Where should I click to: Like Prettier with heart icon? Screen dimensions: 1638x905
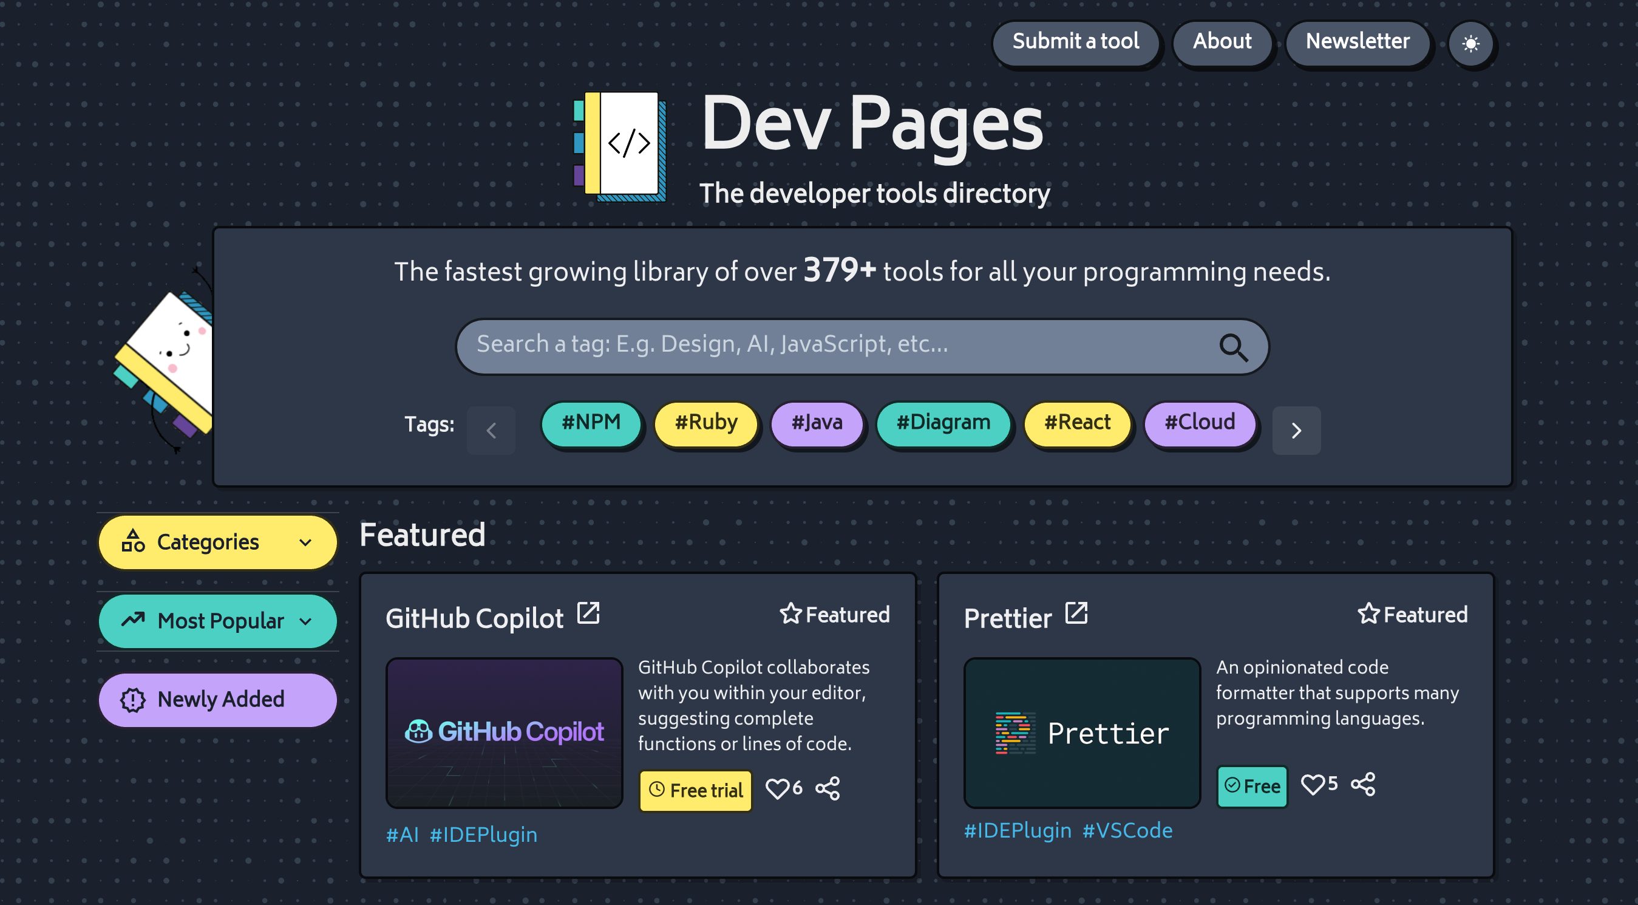1312,784
